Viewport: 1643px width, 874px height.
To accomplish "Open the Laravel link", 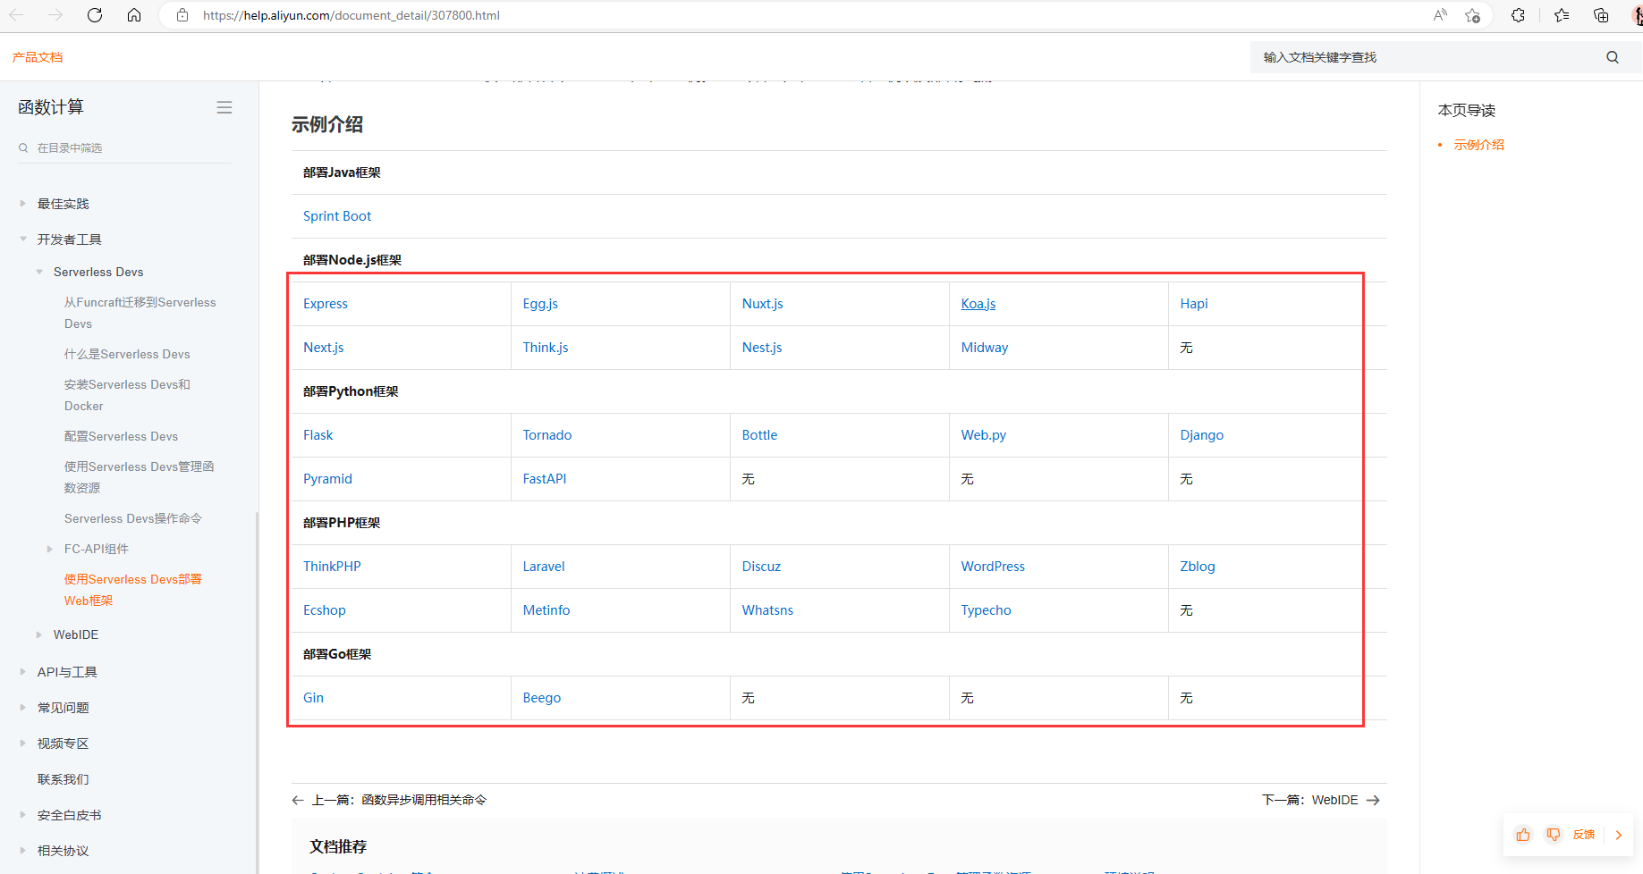I will 544,567.
